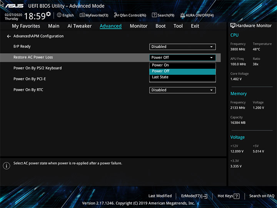Viewport: 277px width, 208px height.
Task: Toggle AURA ON/OFF light icon
Action: pyautogui.click(x=182, y=15)
